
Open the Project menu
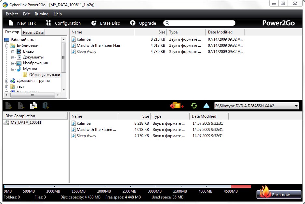point(12,14)
